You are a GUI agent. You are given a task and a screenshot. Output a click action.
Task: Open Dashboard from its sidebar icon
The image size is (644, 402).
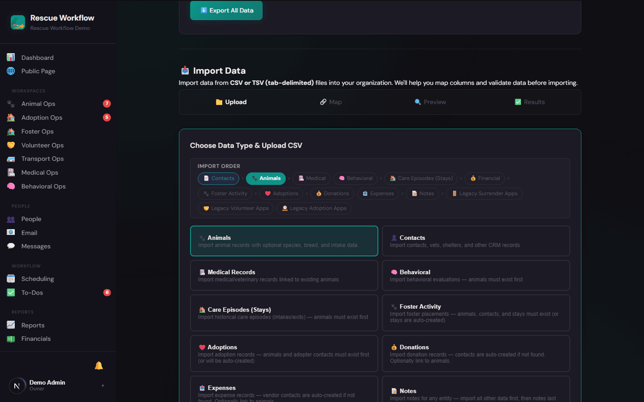[11, 58]
